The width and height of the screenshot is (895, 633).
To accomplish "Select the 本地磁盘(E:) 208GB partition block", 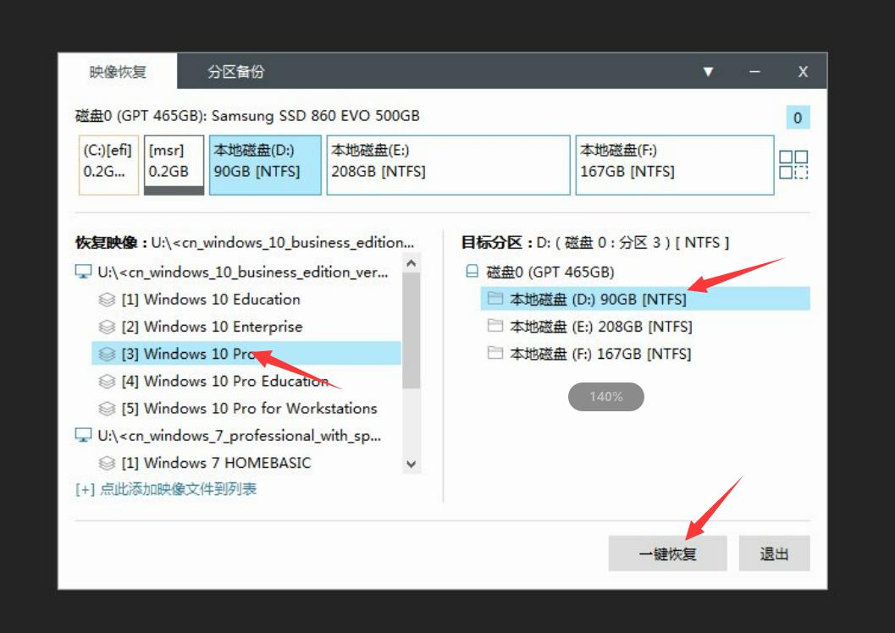I will coord(448,165).
